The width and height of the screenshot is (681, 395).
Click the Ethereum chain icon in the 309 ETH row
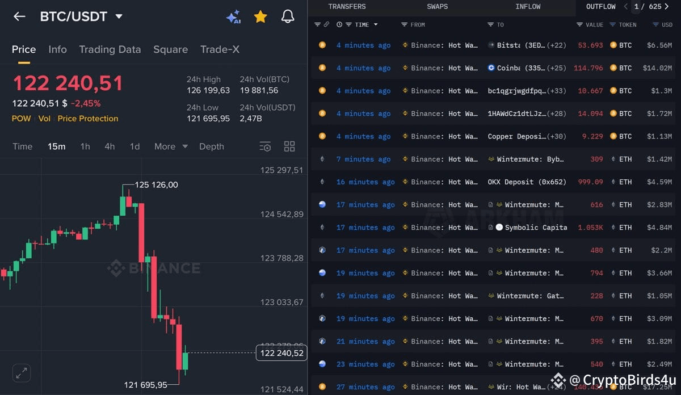click(322, 159)
